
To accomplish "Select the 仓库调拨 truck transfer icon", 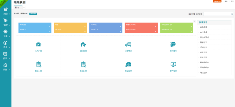I will click(128, 44).
